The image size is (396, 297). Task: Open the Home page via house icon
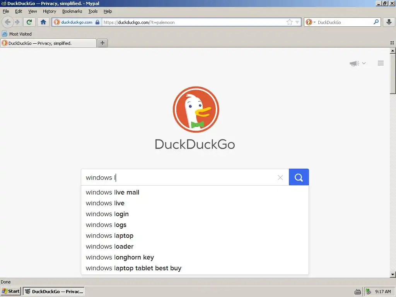pyautogui.click(x=43, y=22)
